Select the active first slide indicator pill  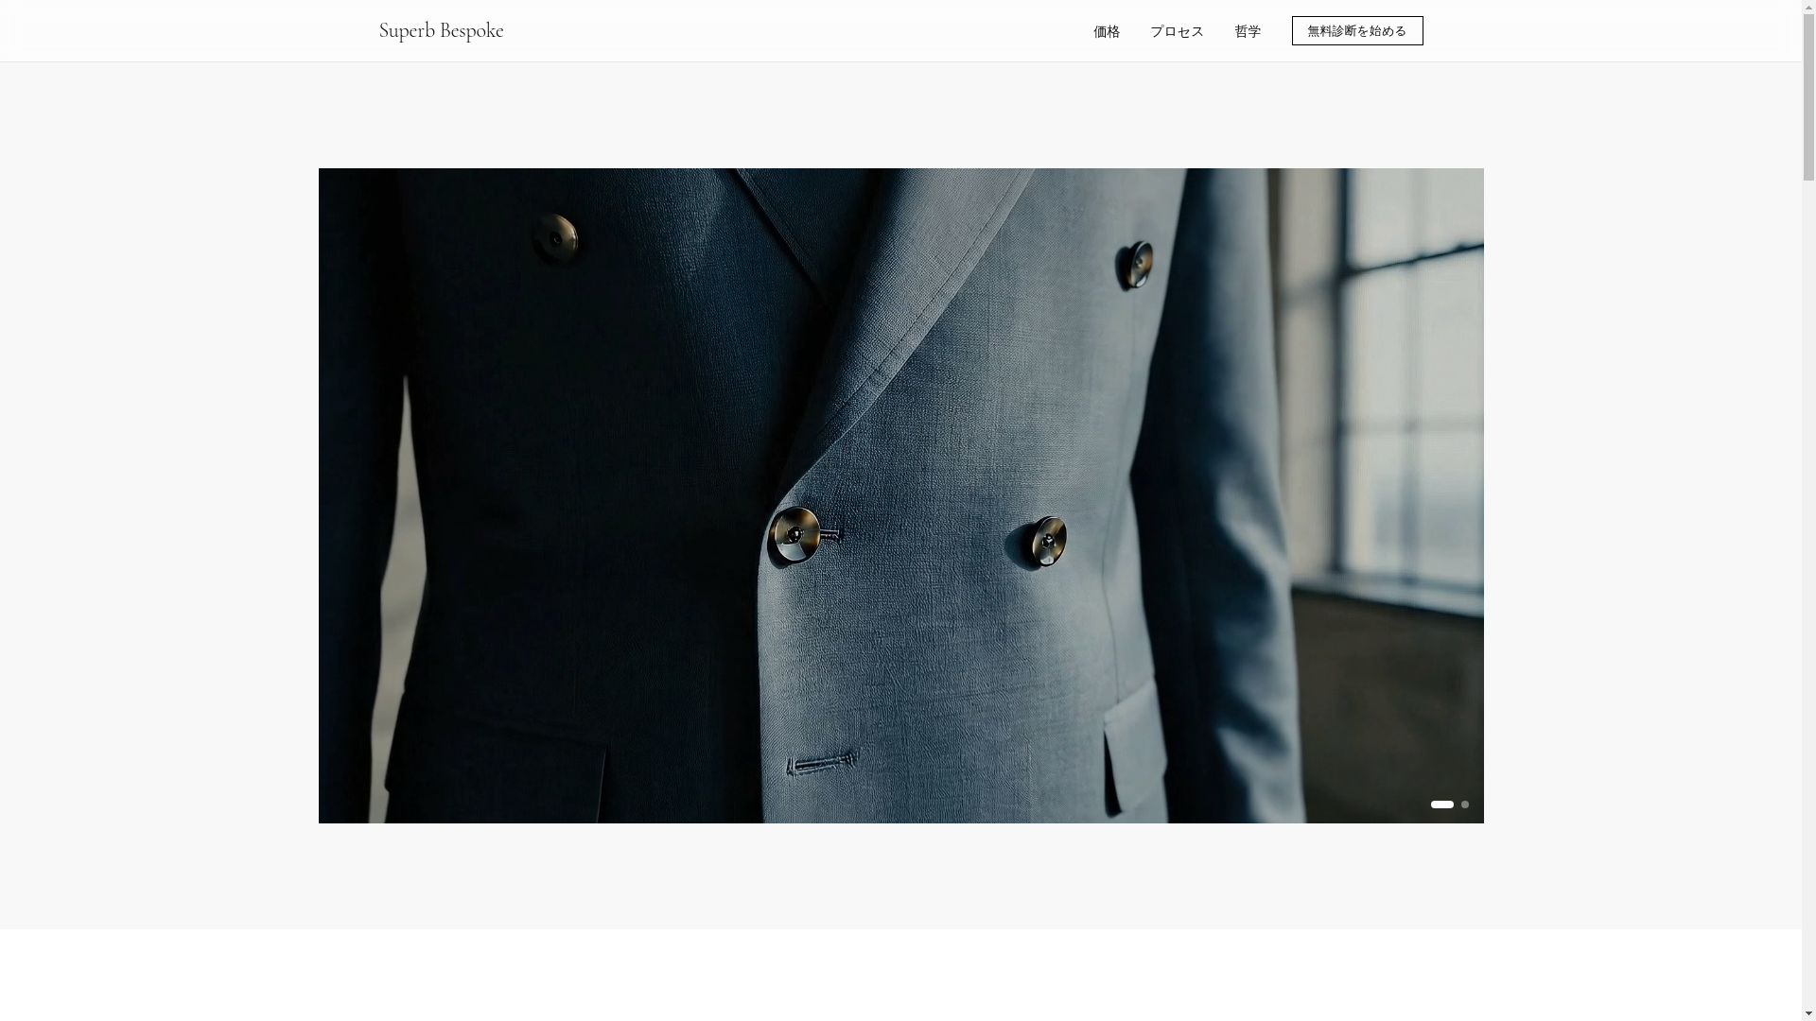coord(1441,805)
